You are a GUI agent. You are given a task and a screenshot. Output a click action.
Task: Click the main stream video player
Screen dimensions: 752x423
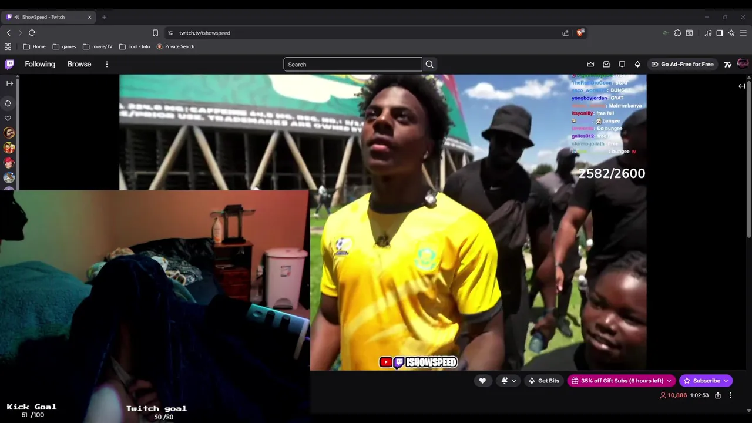pos(382,222)
